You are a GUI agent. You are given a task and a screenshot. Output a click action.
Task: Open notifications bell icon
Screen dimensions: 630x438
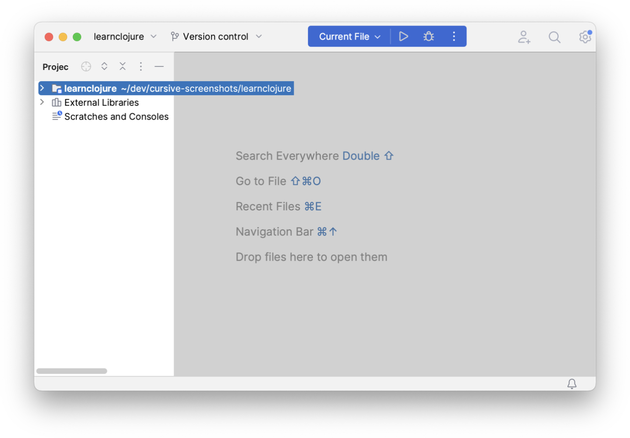click(572, 384)
